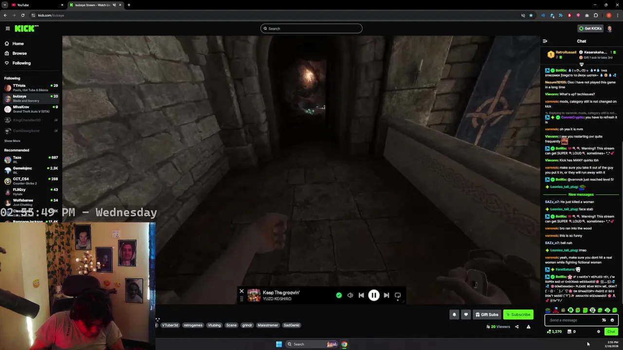This screenshot has height=350, width=623.
Task: Open taskbar clock showing 2:55 PM
Action: tap(612, 344)
